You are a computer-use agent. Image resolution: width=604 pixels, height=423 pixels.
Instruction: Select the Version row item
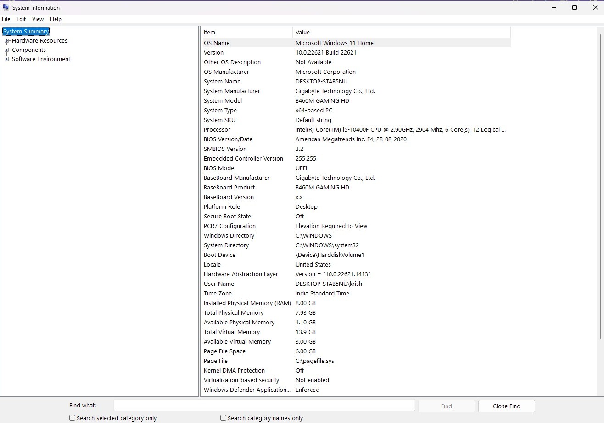point(213,53)
